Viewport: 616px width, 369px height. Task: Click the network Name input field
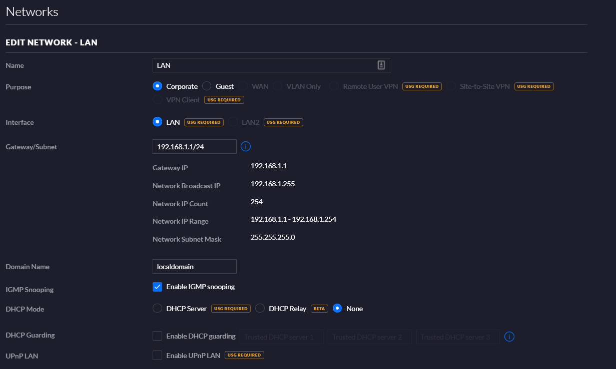pos(265,65)
